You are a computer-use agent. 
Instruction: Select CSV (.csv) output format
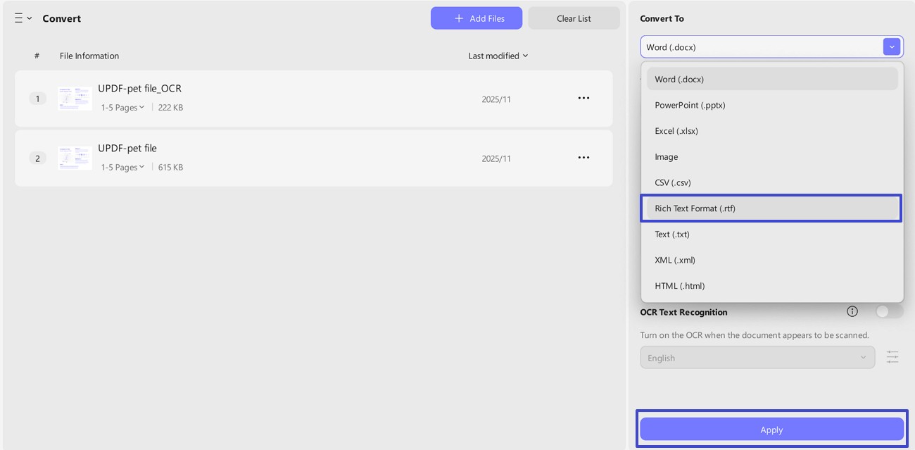click(772, 182)
